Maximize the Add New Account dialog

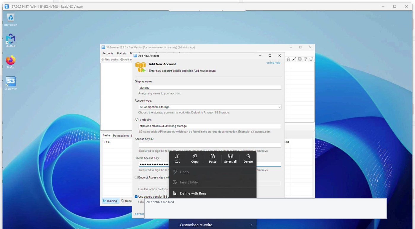pos(270,56)
